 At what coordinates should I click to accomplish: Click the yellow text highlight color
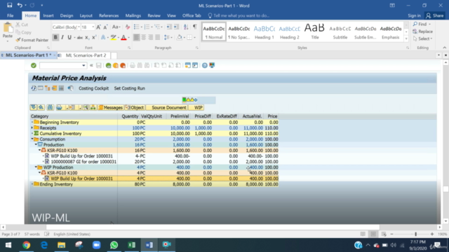pos(114,37)
